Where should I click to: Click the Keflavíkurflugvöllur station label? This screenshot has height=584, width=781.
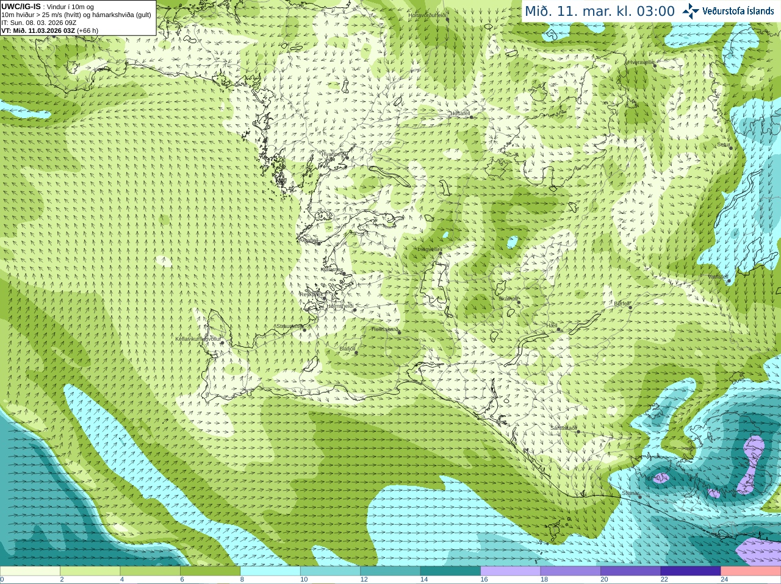198,339
